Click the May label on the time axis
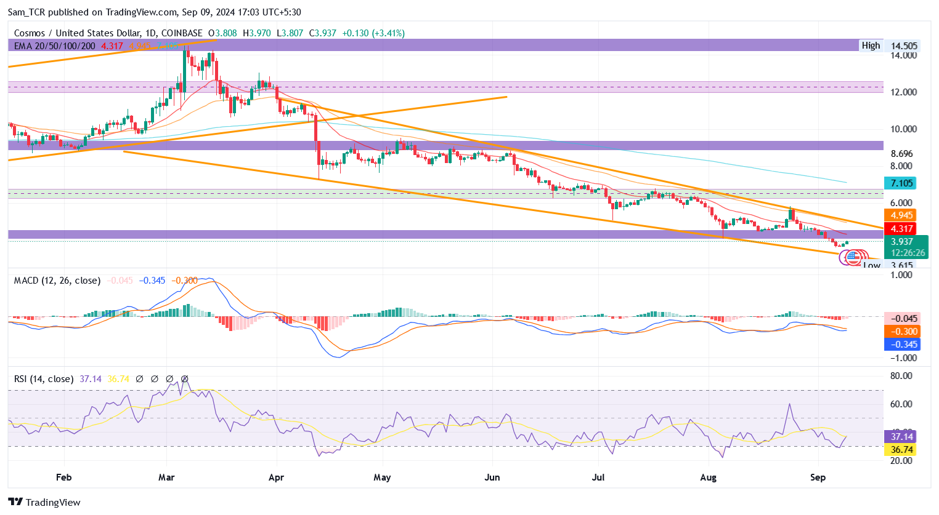 click(x=382, y=477)
